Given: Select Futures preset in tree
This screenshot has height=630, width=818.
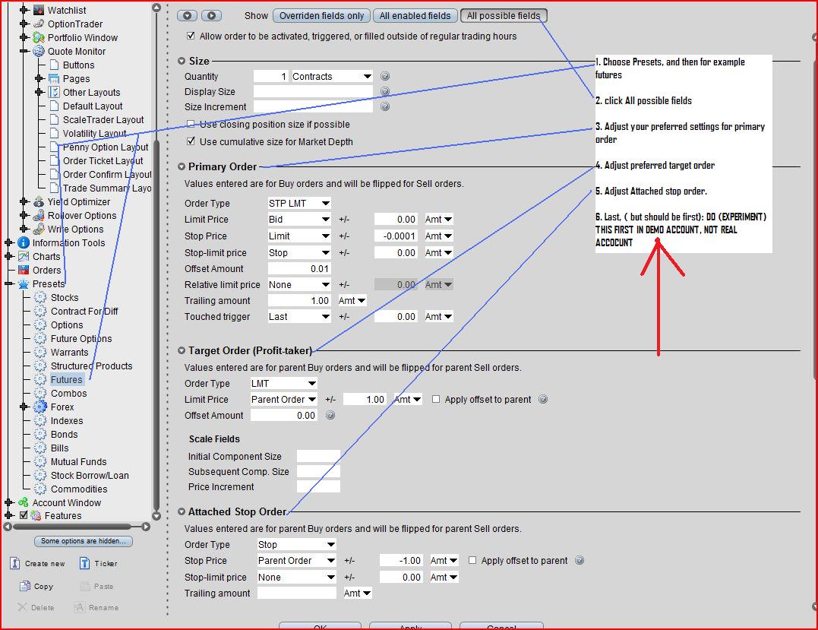Looking at the screenshot, I should [x=66, y=379].
